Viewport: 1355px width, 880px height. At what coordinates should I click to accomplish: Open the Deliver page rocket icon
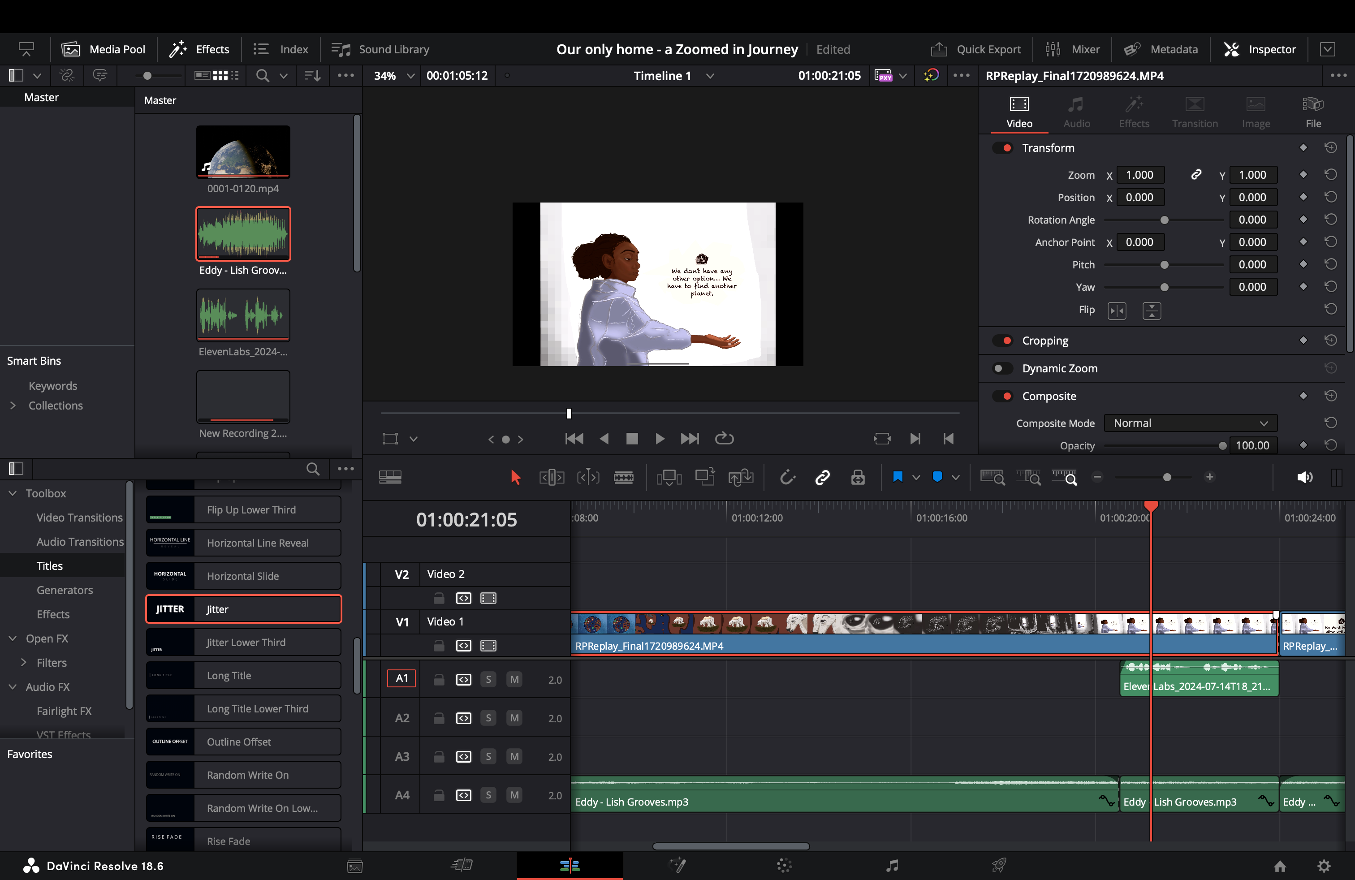click(999, 866)
